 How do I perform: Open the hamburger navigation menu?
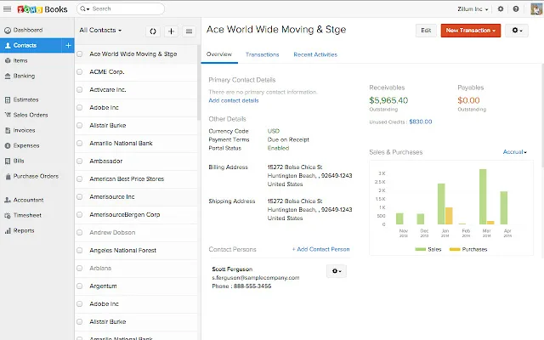[x=8, y=9]
